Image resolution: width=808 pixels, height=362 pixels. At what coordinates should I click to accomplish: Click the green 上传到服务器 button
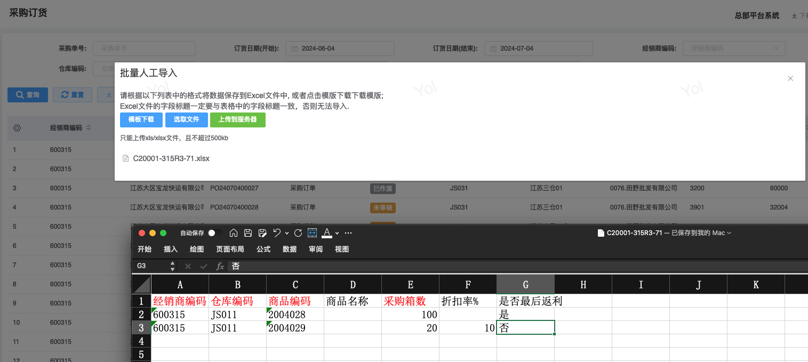coord(237,119)
